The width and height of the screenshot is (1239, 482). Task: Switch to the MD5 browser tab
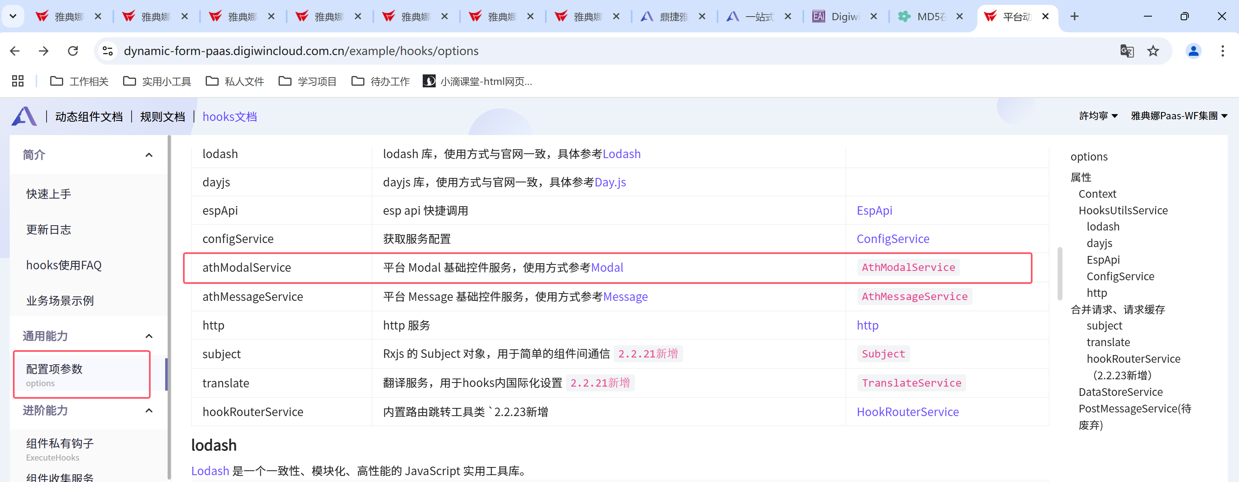click(931, 17)
